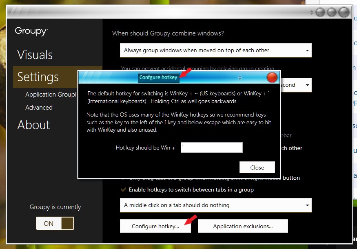This screenshot has height=249, width=357.
Task: Click 'When should Groupy combine windows?' heading
Action: pyautogui.click(x=168, y=33)
